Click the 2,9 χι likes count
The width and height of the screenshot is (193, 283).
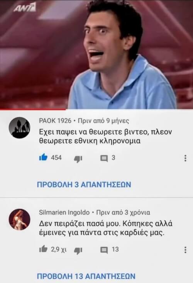[59, 250]
